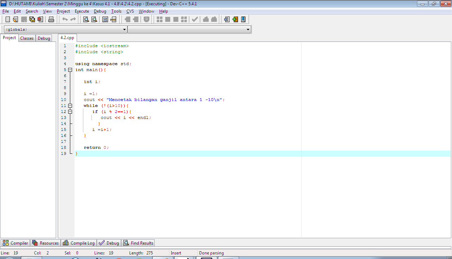The image size is (452, 259).
Task: Collapse the while loop code block
Action: pyautogui.click(x=70, y=106)
